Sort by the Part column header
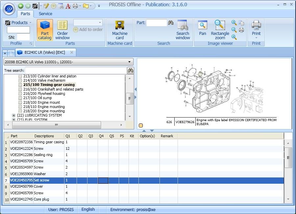The width and height of the screenshot is (296, 214). click(x=21, y=136)
